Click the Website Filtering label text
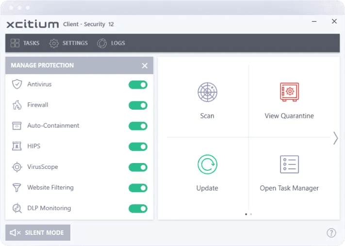Screen dimensions: 345x246 point(50,187)
